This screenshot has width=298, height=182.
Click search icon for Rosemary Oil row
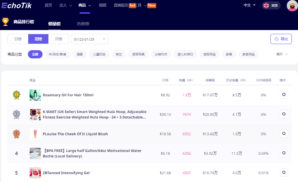tap(284, 95)
